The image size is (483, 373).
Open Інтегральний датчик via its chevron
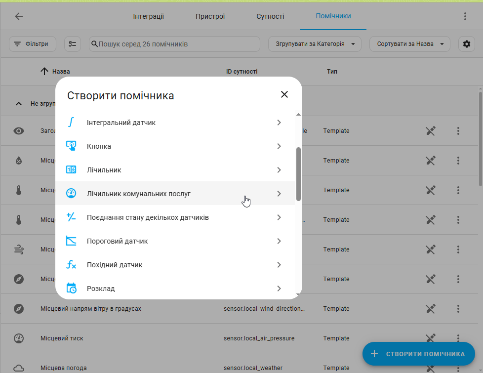click(279, 123)
